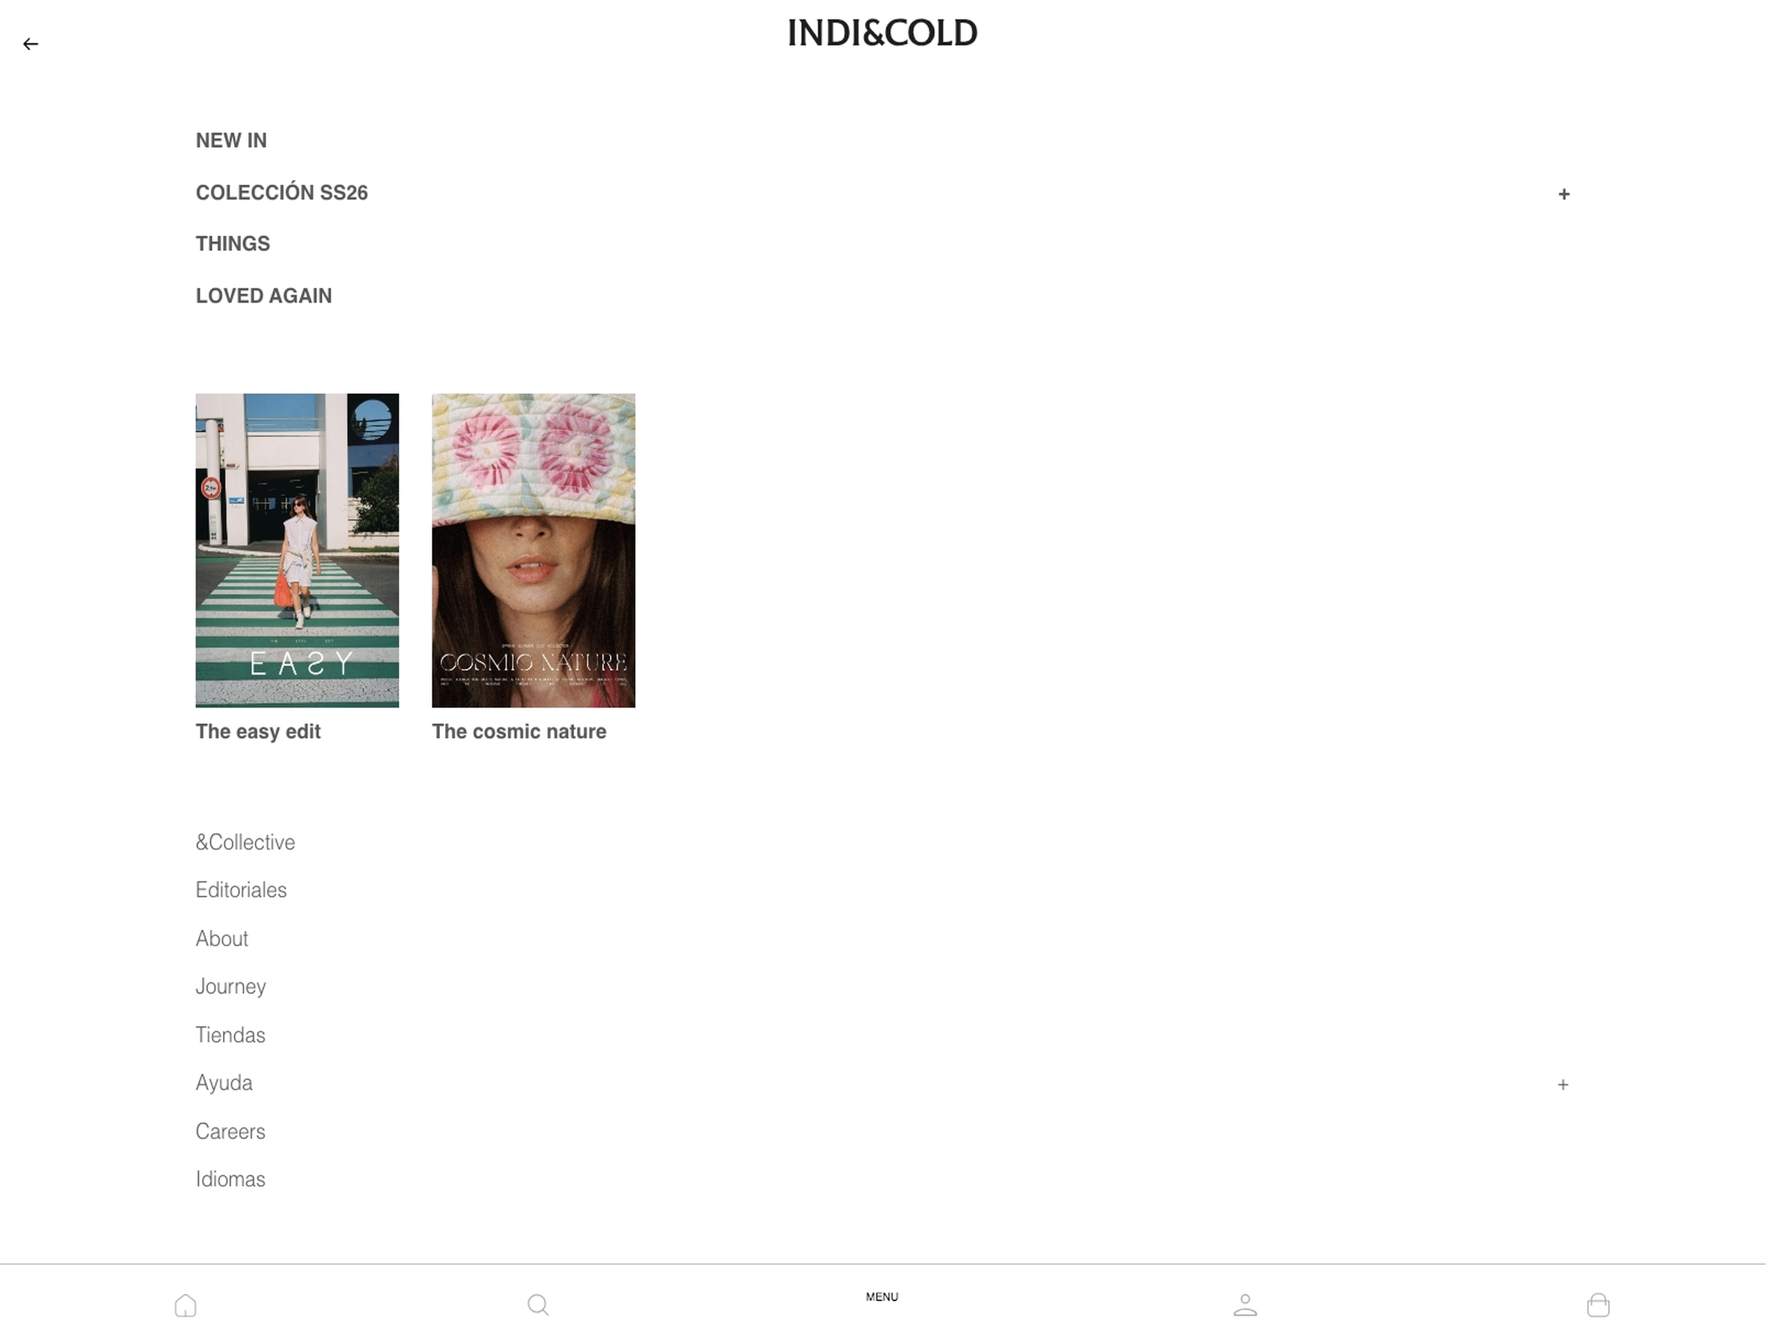Open the &Collective link
1770x1327 pixels.
tap(246, 844)
